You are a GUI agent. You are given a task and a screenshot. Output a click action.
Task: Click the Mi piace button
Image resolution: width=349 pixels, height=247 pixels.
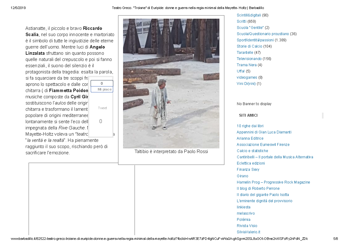(102, 90)
